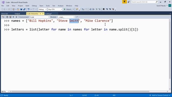Undo the last action
Screen dimensions: 172x97
28,9
